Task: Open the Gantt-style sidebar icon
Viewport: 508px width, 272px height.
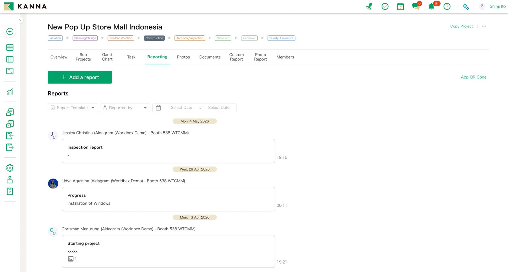Action: point(10,71)
